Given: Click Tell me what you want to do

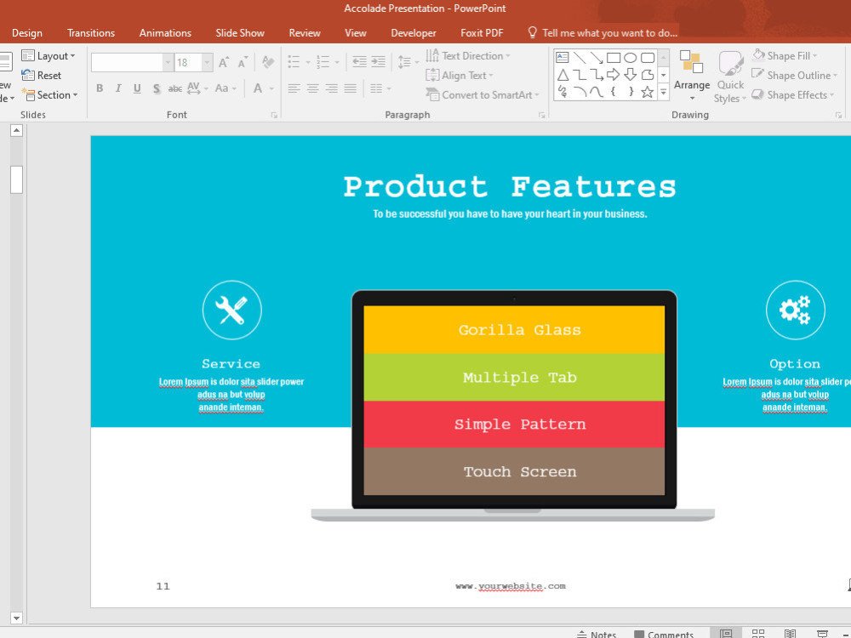Looking at the screenshot, I should [x=604, y=32].
